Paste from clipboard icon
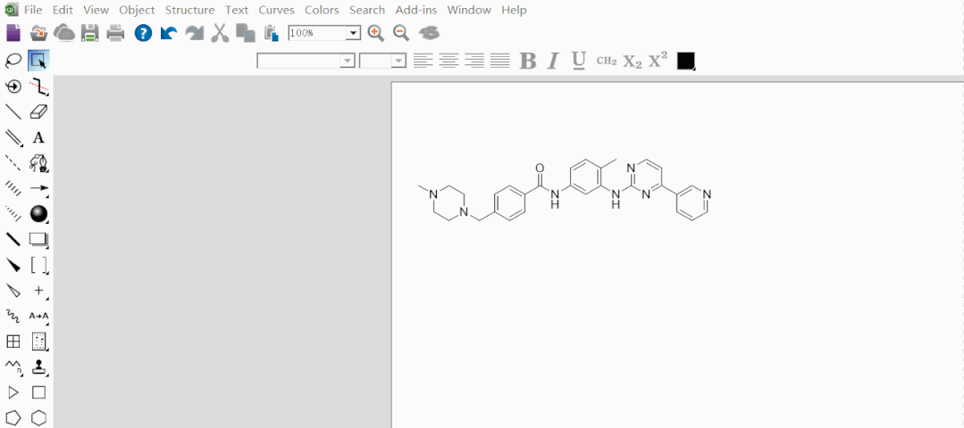Image resolution: width=964 pixels, height=428 pixels. (271, 32)
